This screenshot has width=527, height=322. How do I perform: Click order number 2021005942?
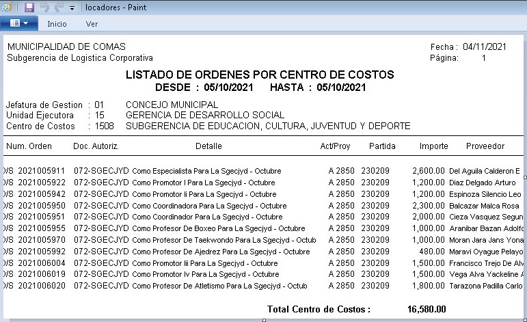[41, 194]
